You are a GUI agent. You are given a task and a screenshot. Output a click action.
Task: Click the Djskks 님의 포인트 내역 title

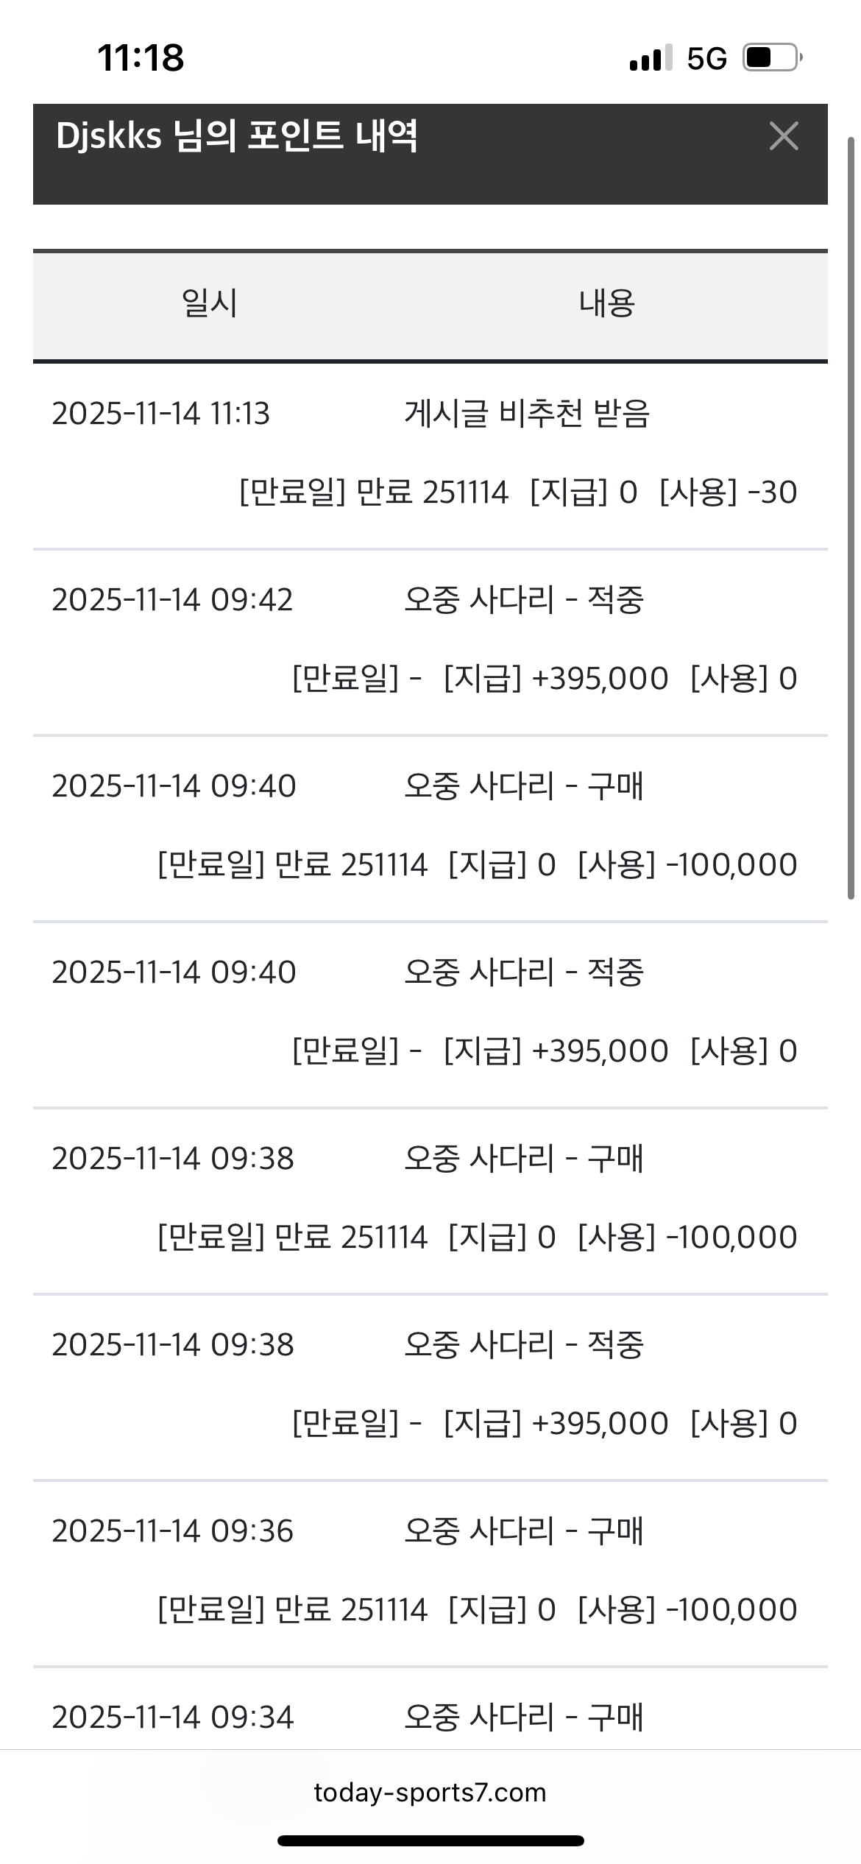point(237,137)
